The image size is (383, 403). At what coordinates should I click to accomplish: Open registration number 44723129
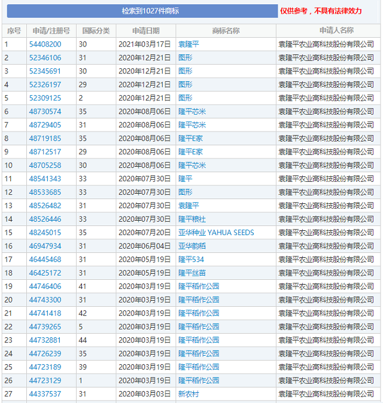click(45, 381)
